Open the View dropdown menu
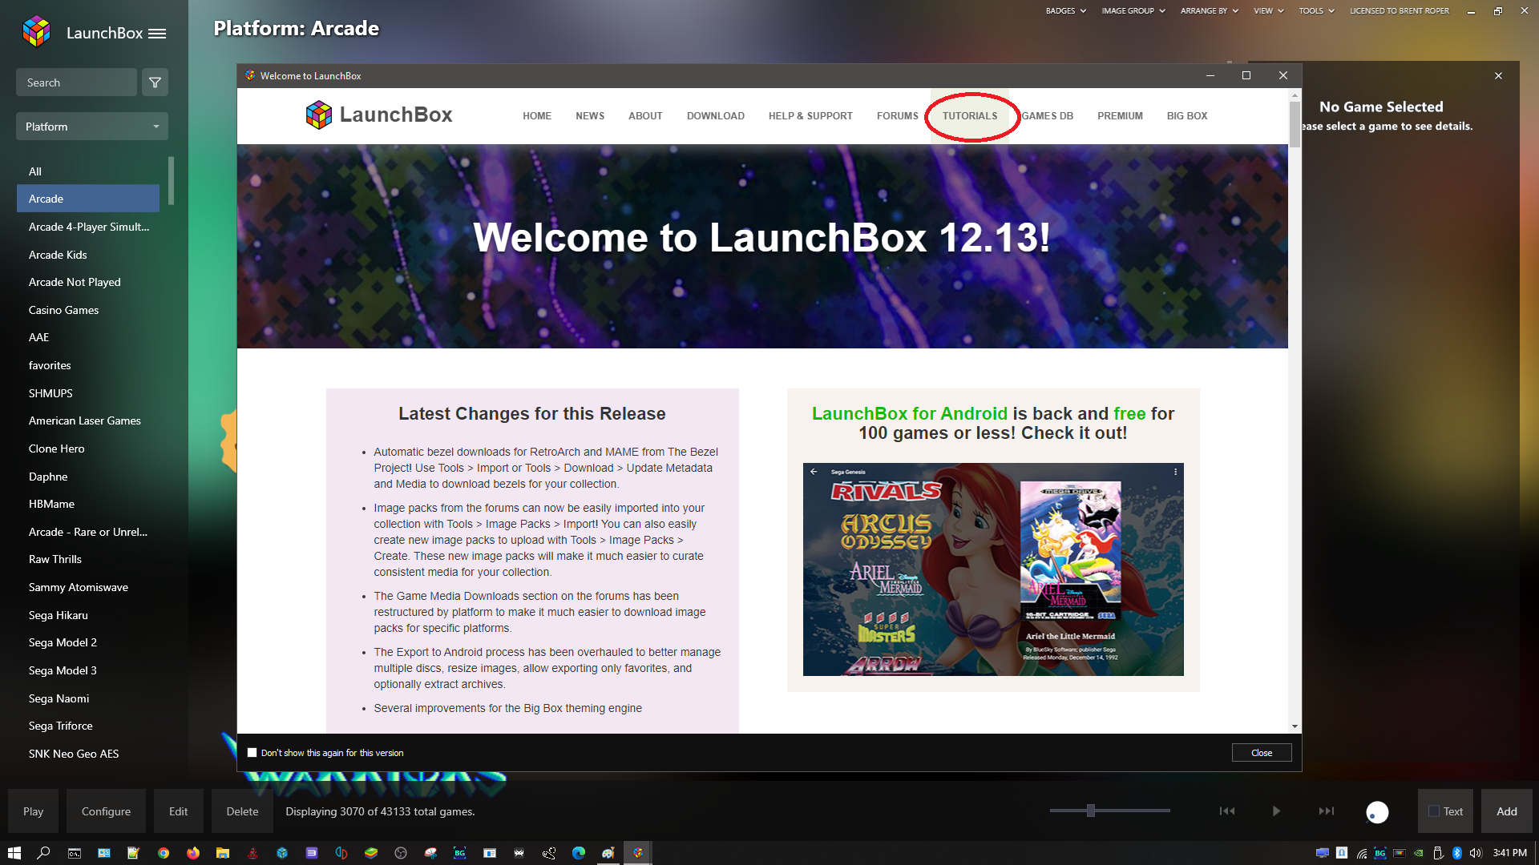The height and width of the screenshot is (865, 1539). click(x=1268, y=10)
